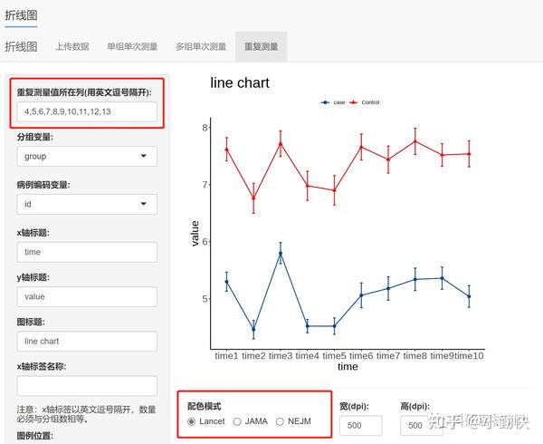
Task: Click the case legend marker icon
Action: pyautogui.click(x=325, y=102)
